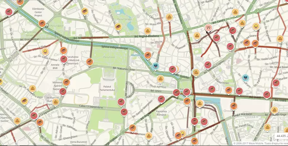Open the orange jam marker beside Dâmbovița Center Project
288x146 pixels.
pos(42,23)
